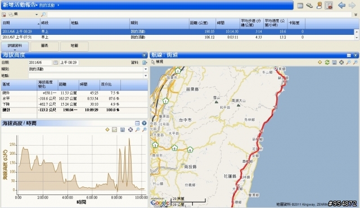Expand the 海拔高度 panel header menu
360x208 pixels.
(x=144, y=55)
